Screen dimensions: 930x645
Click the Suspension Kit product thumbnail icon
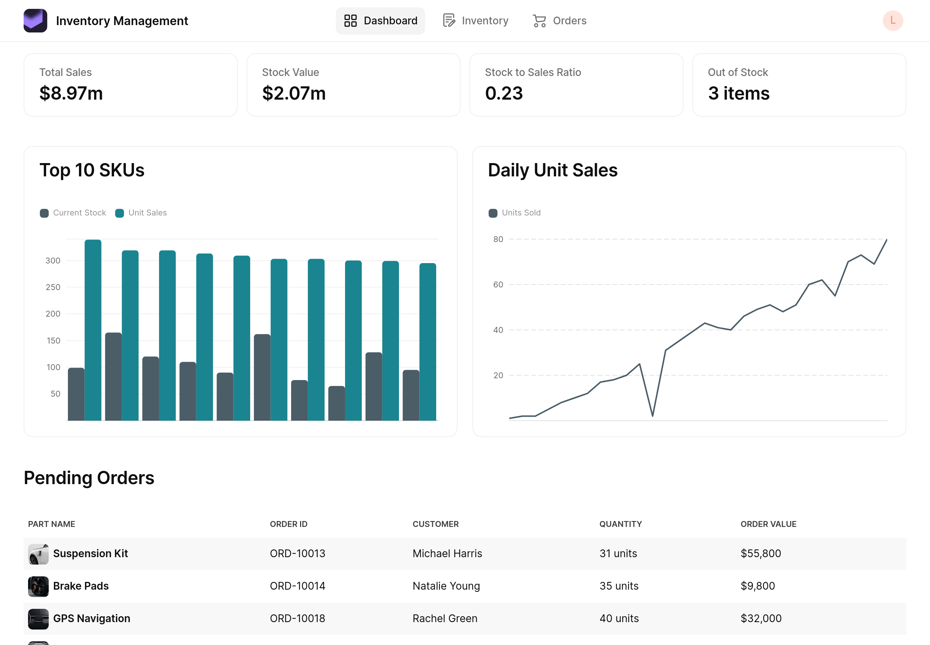pos(38,553)
